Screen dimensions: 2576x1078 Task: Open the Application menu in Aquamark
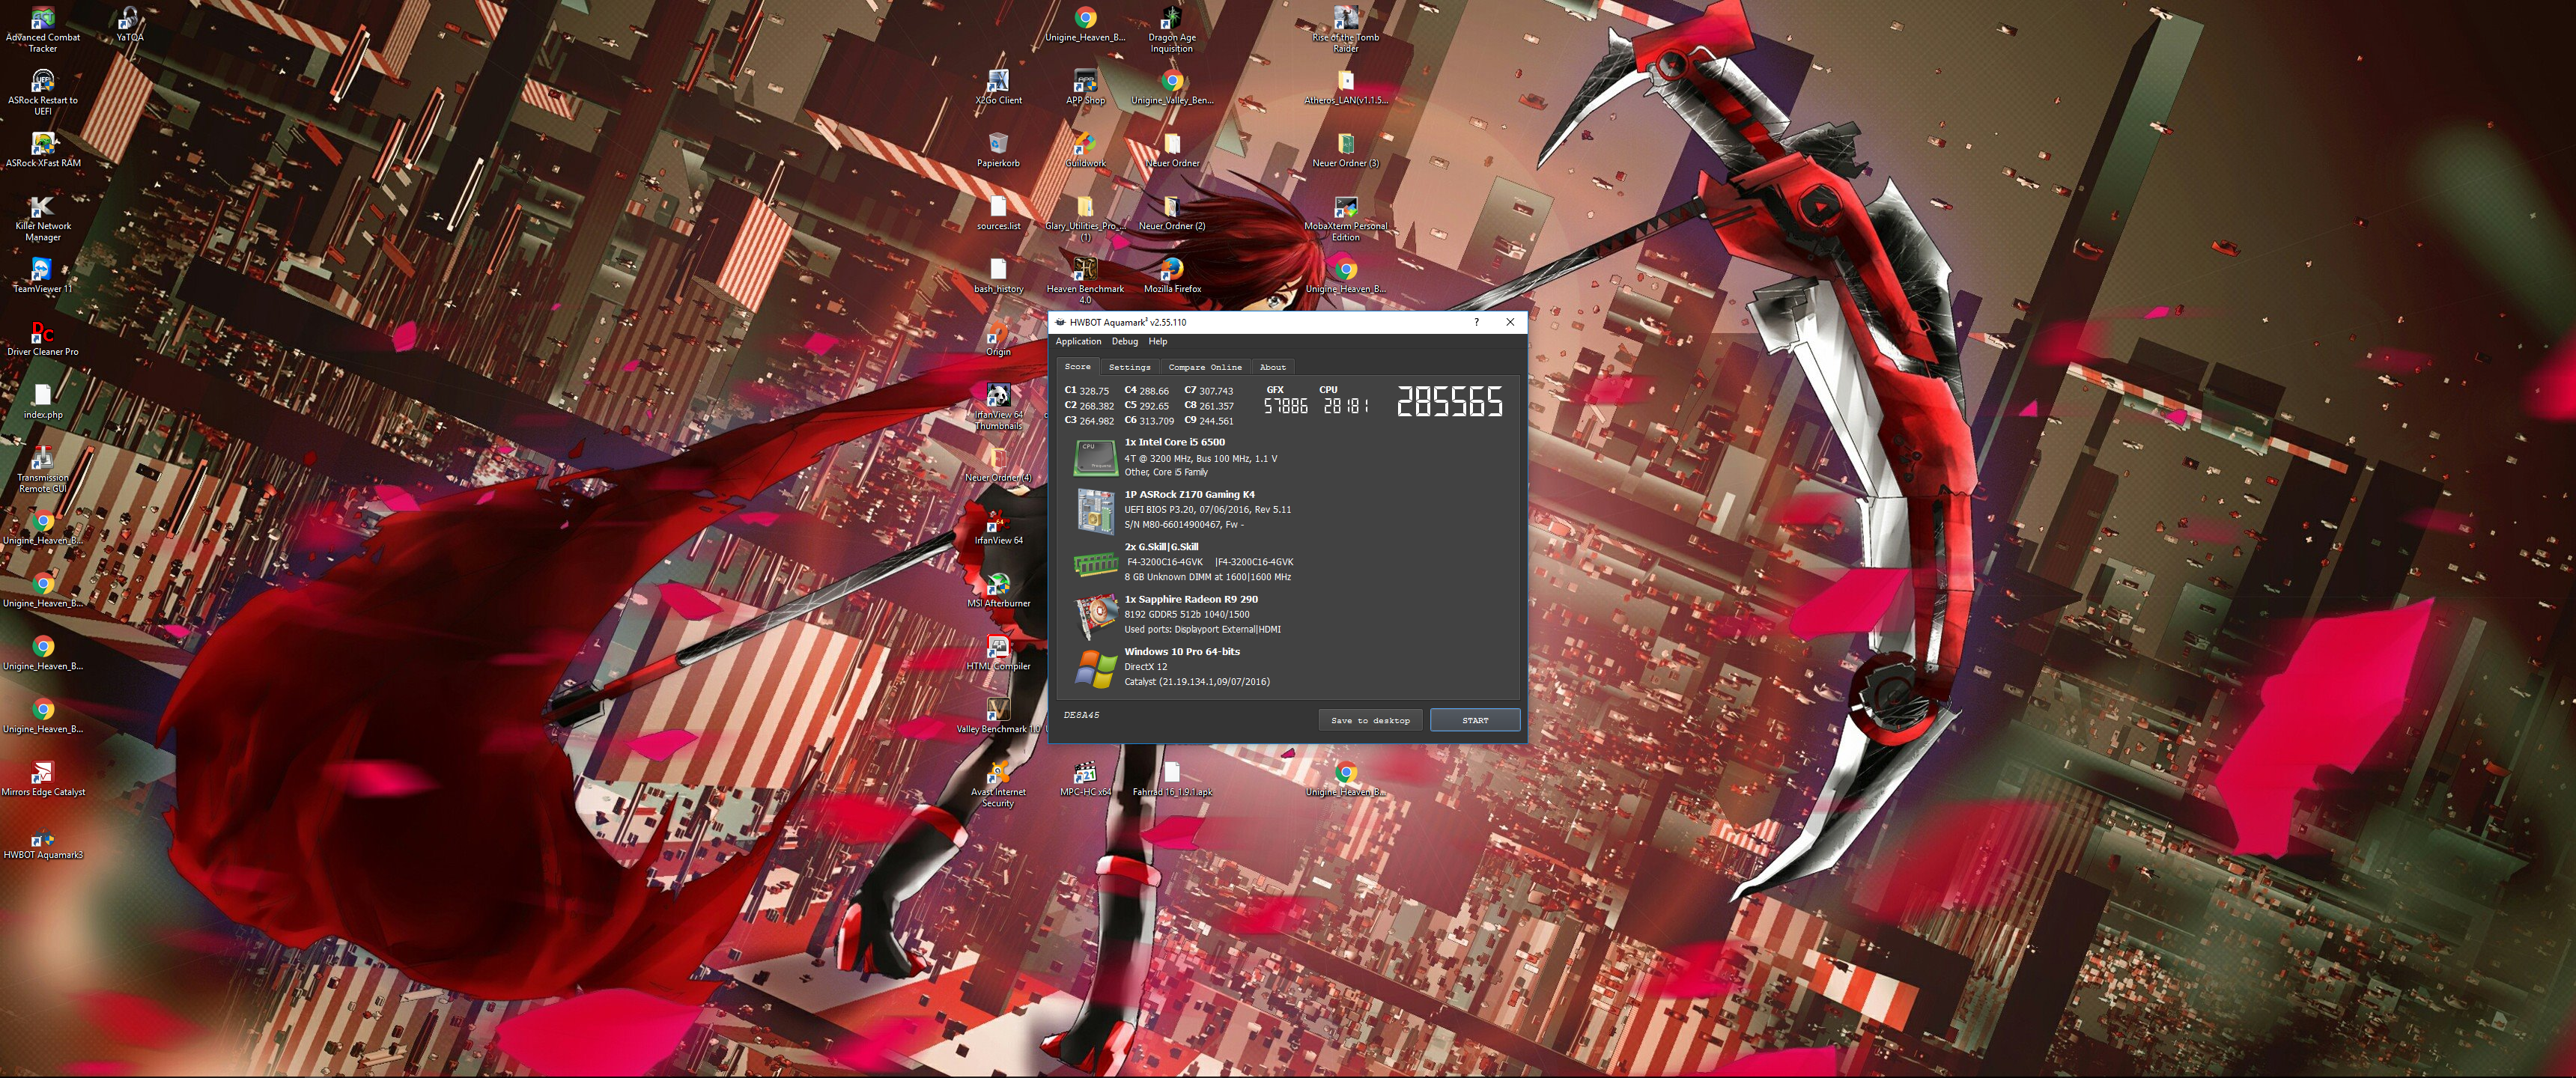1078,342
